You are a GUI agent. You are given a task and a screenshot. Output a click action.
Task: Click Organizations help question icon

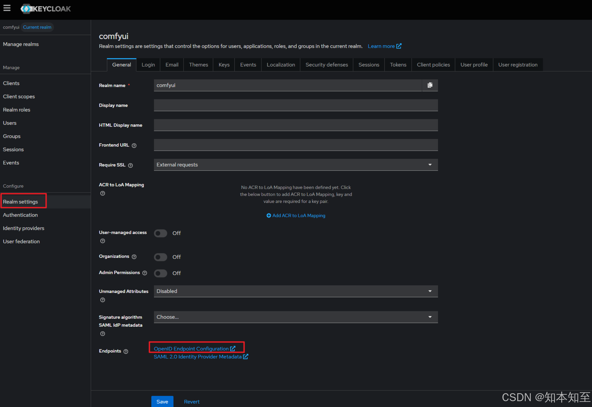click(x=134, y=257)
